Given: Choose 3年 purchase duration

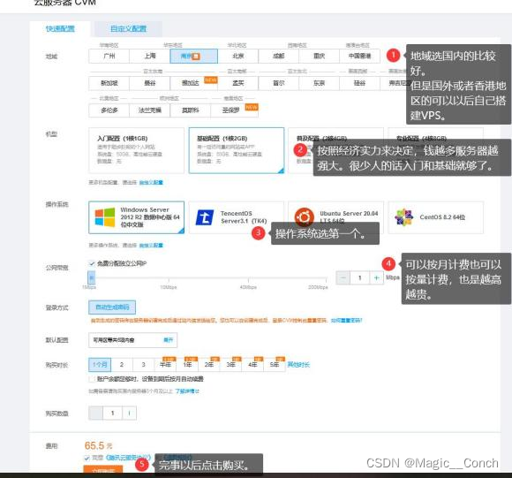Looking at the screenshot, I should click(x=231, y=365).
